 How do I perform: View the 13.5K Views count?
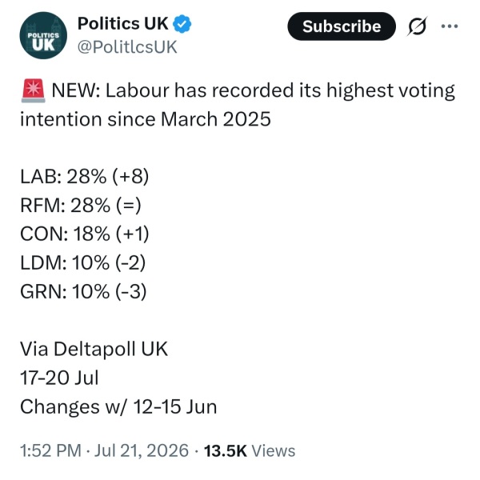coord(250,450)
